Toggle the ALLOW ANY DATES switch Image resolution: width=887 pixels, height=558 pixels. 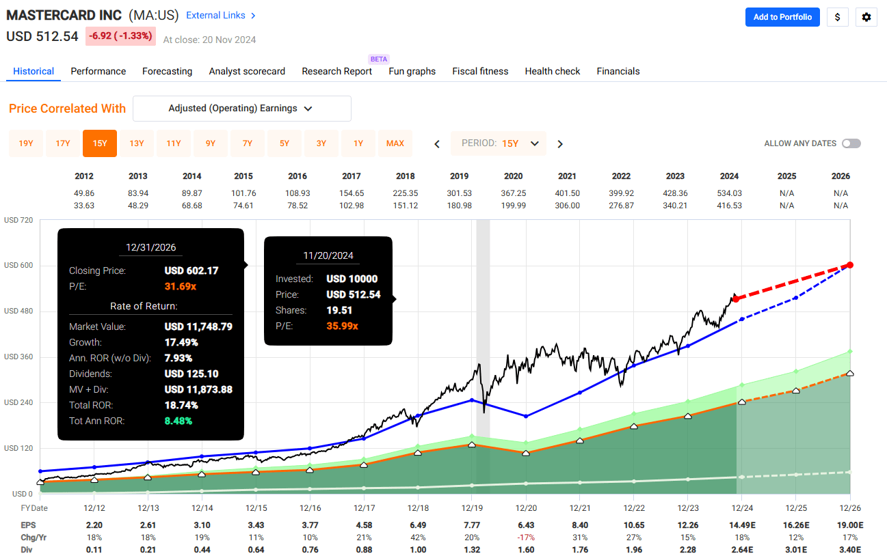click(851, 143)
